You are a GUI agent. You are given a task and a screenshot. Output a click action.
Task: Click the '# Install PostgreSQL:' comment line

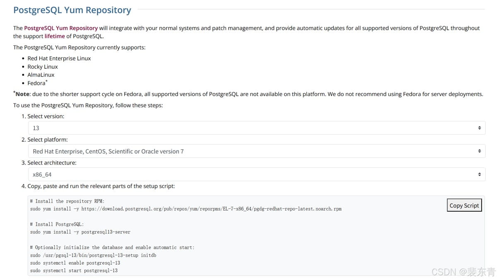pyautogui.click(x=57, y=224)
